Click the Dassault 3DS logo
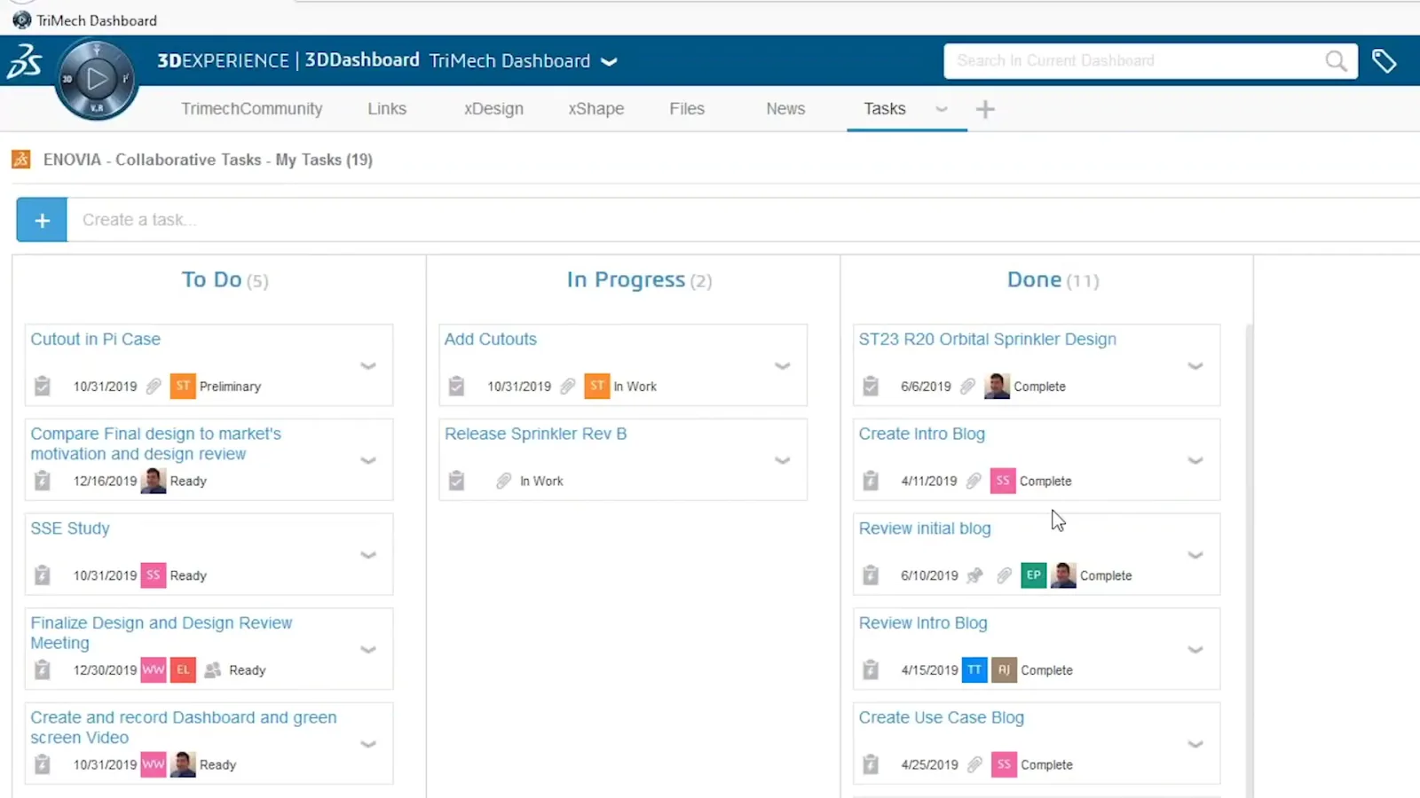The height and width of the screenshot is (798, 1420). point(25,62)
